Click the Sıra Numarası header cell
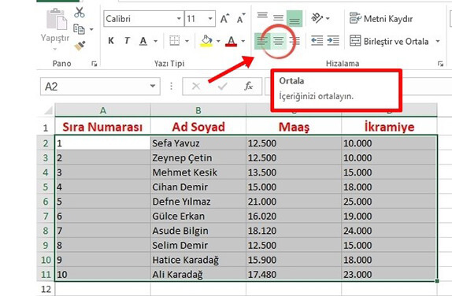The height and width of the screenshot is (296, 452). (x=102, y=127)
